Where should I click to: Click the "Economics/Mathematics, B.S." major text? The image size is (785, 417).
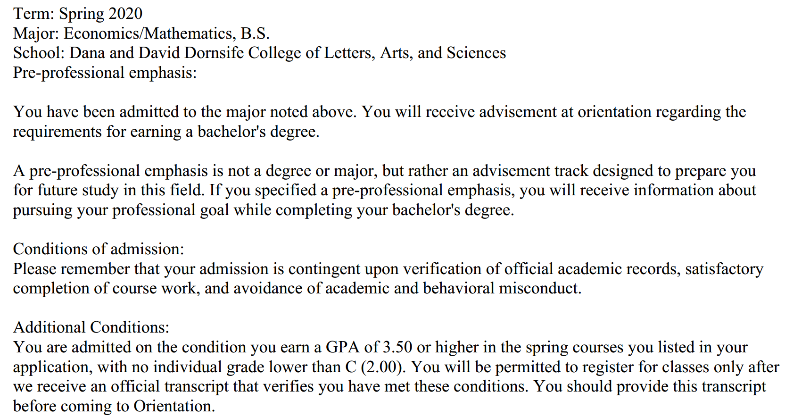pyautogui.click(x=166, y=33)
